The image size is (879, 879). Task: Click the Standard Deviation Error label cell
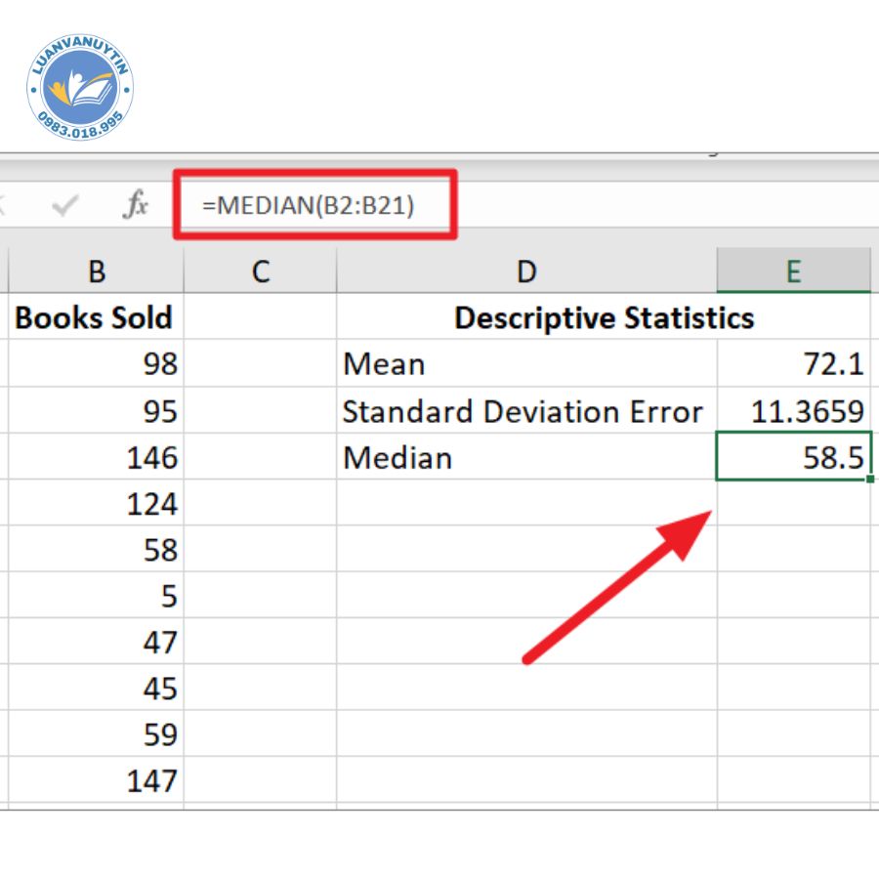[526, 411]
